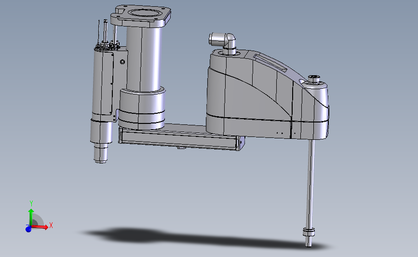Select the tall main column cylinder
This screenshot has height=257, width=418.
coord(144,59)
